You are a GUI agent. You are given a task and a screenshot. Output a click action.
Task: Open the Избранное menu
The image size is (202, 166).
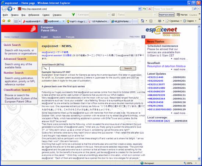tap(34, 15)
